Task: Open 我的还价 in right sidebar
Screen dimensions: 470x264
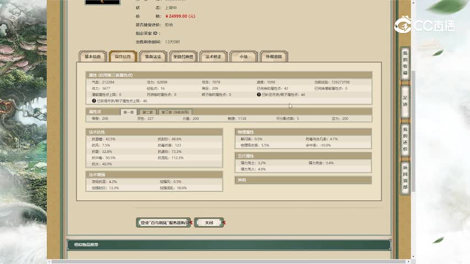Action: (405, 139)
